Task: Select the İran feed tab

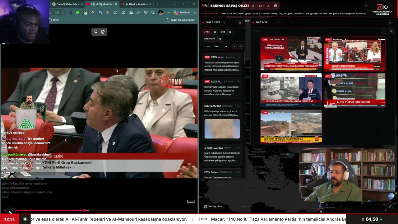Action: coord(207,32)
